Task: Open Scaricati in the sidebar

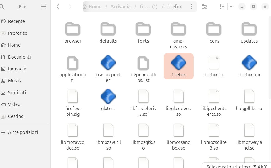Action: pyautogui.click(x=24, y=93)
